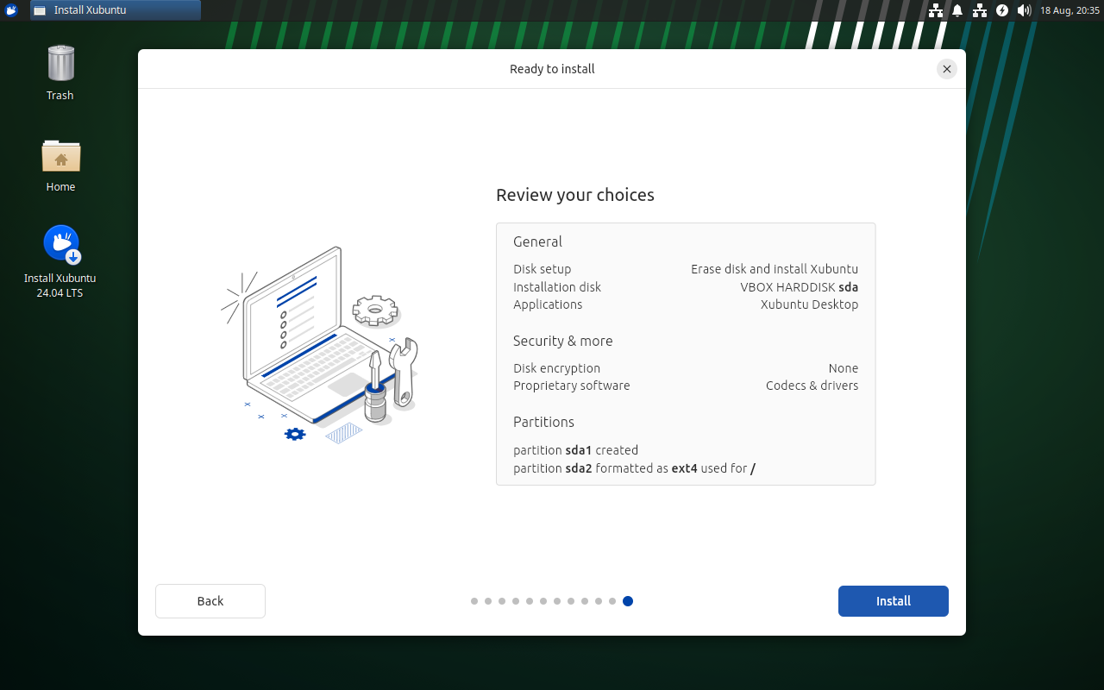Open the volume speaker icon
Image resolution: width=1104 pixels, height=690 pixels.
(x=1024, y=10)
